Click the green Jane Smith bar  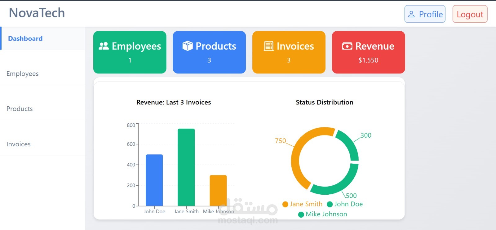(186, 167)
